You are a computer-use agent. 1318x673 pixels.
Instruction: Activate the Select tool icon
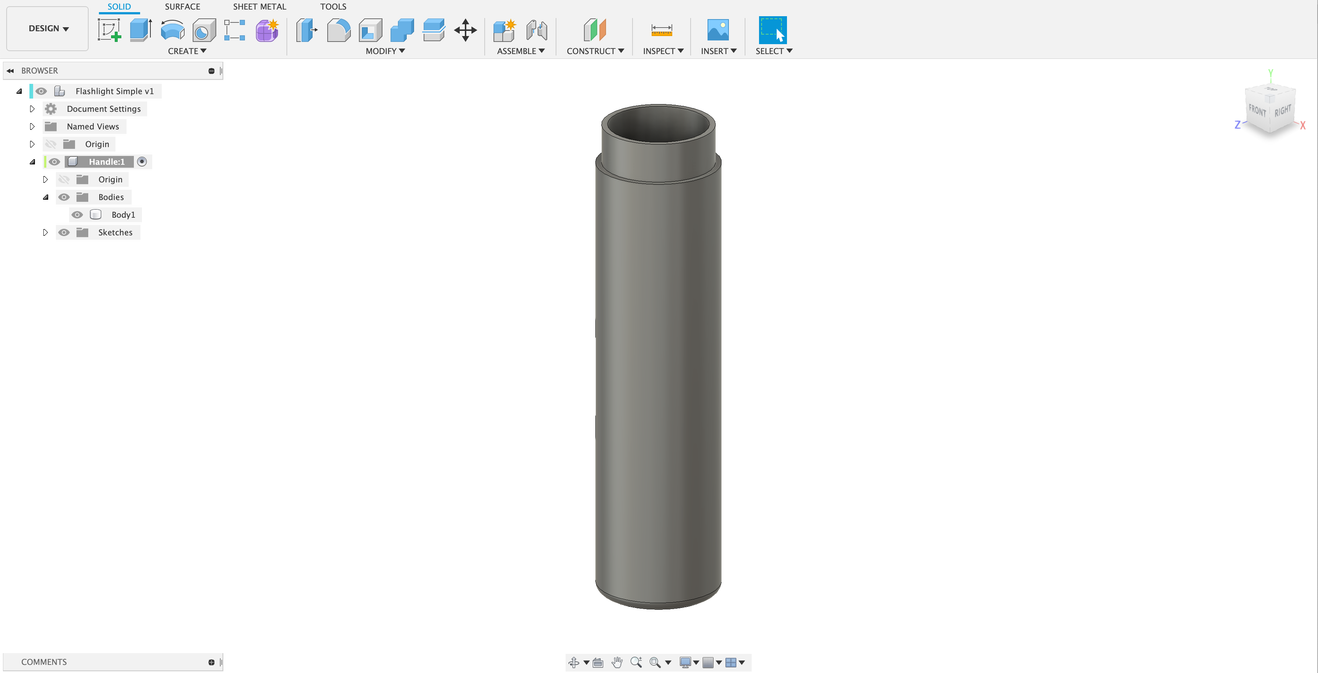(x=773, y=30)
